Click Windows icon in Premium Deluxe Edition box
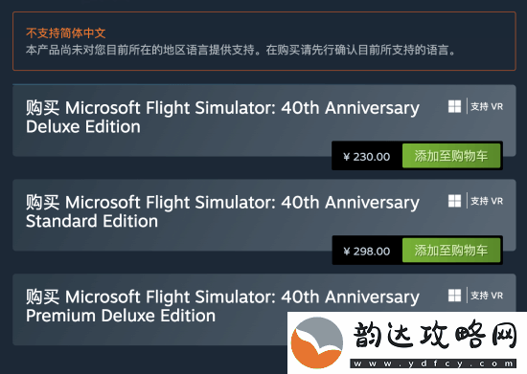Viewport: 527px width, 374px height. tap(454, 296)
